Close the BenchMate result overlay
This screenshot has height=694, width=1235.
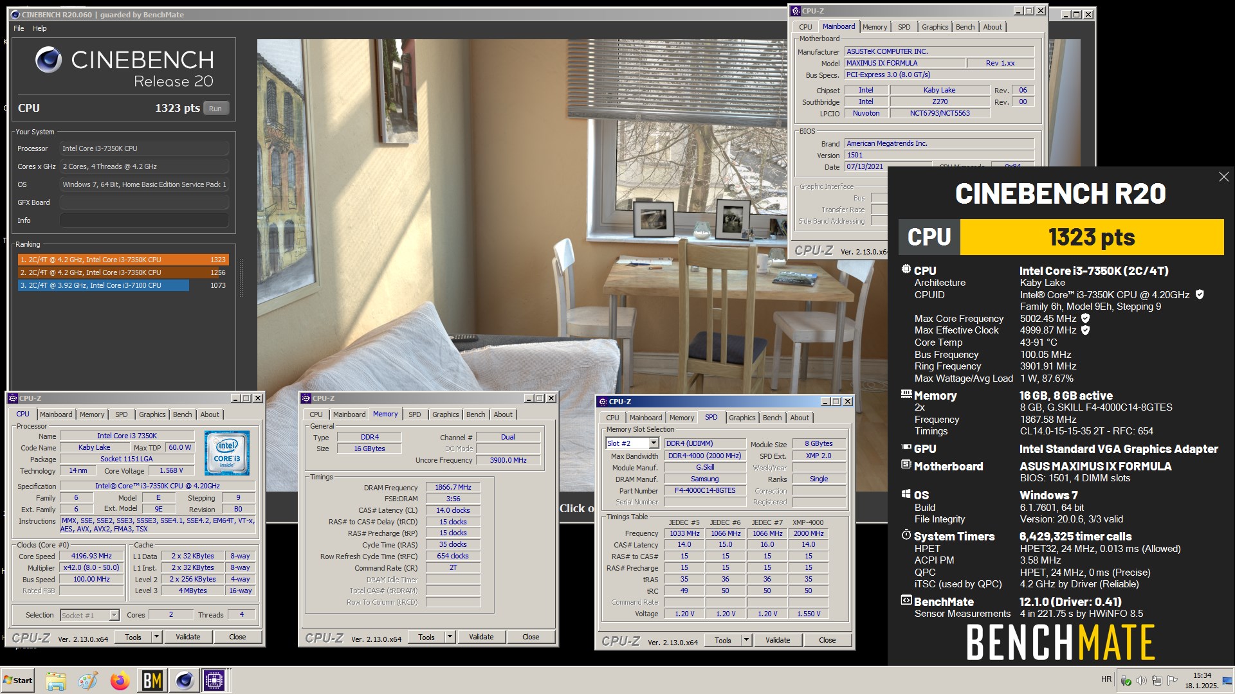(x=1223, y=177)
